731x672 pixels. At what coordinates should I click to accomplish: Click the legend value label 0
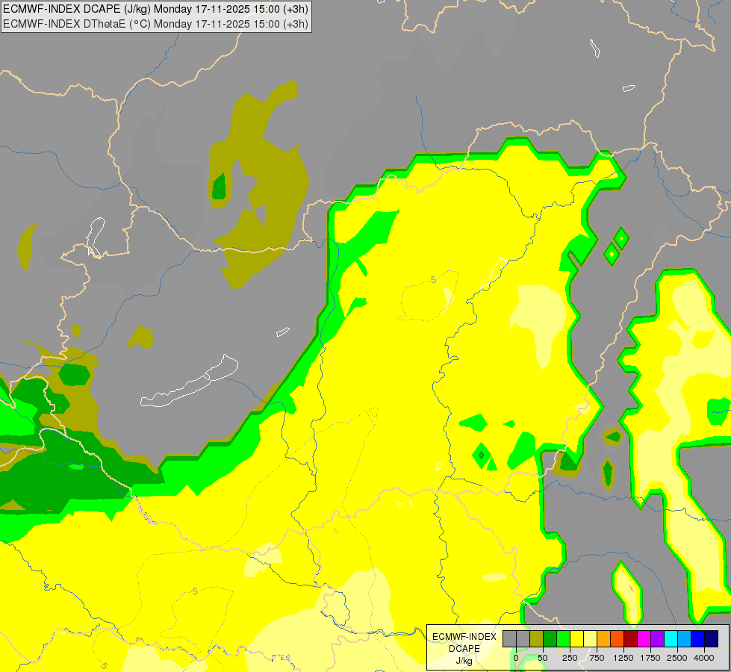pos(516,658)
